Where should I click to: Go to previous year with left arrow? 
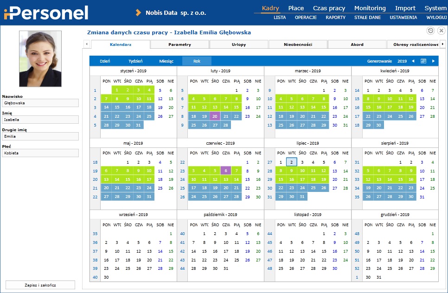point(413,61)
